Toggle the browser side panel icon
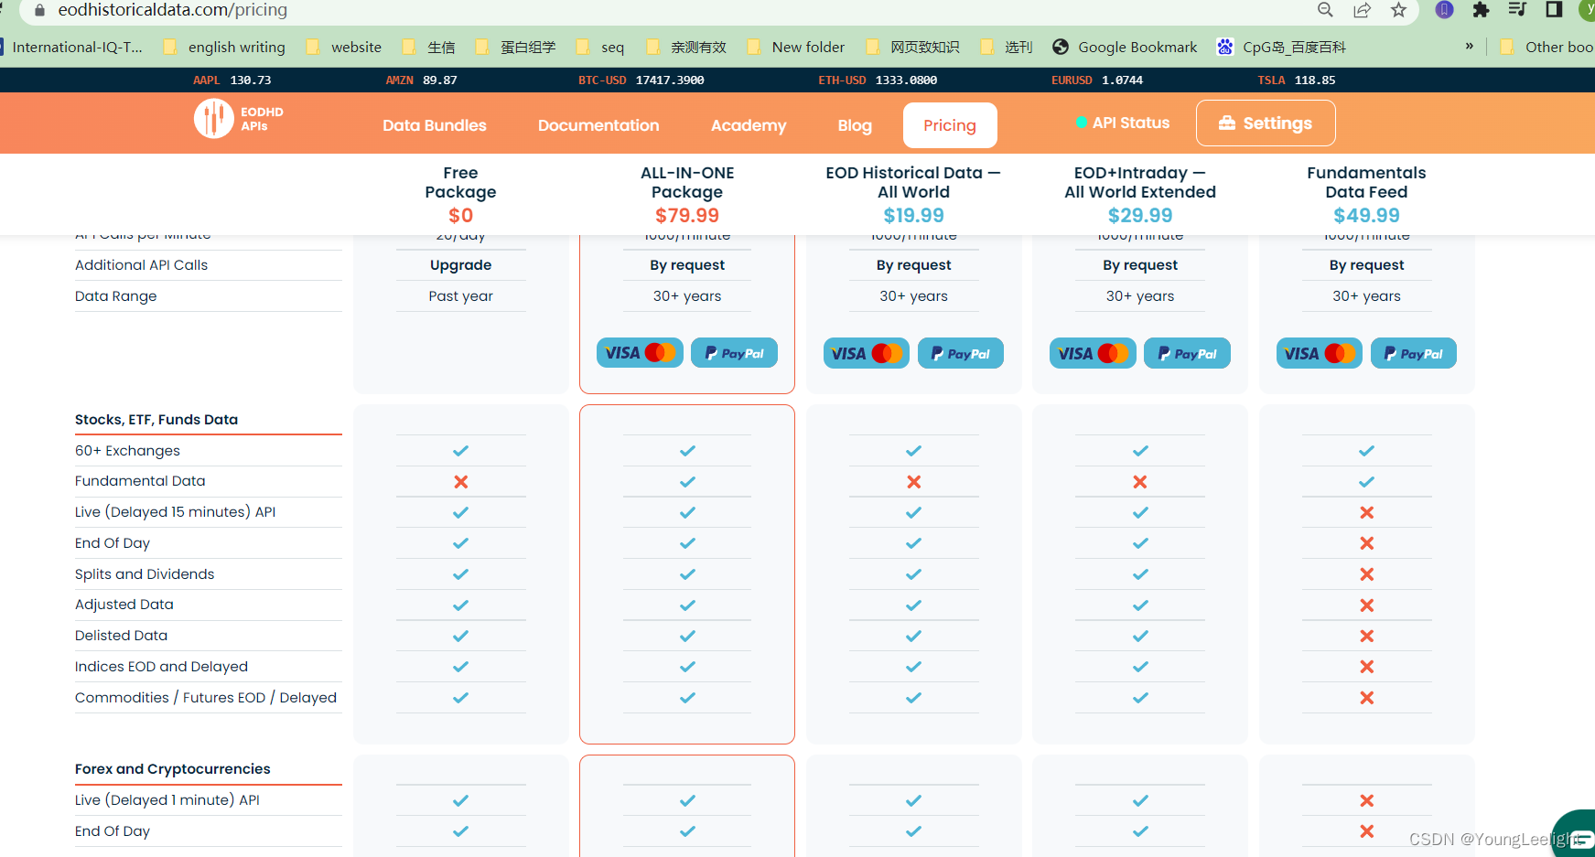 point(1554,10)
